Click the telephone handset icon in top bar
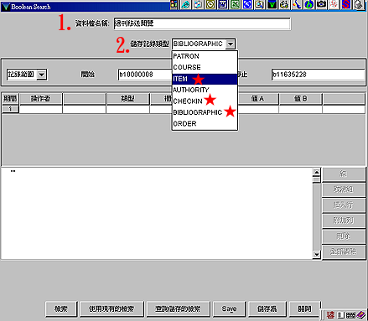Screen dimensions: 368x321 click(297, 4)
